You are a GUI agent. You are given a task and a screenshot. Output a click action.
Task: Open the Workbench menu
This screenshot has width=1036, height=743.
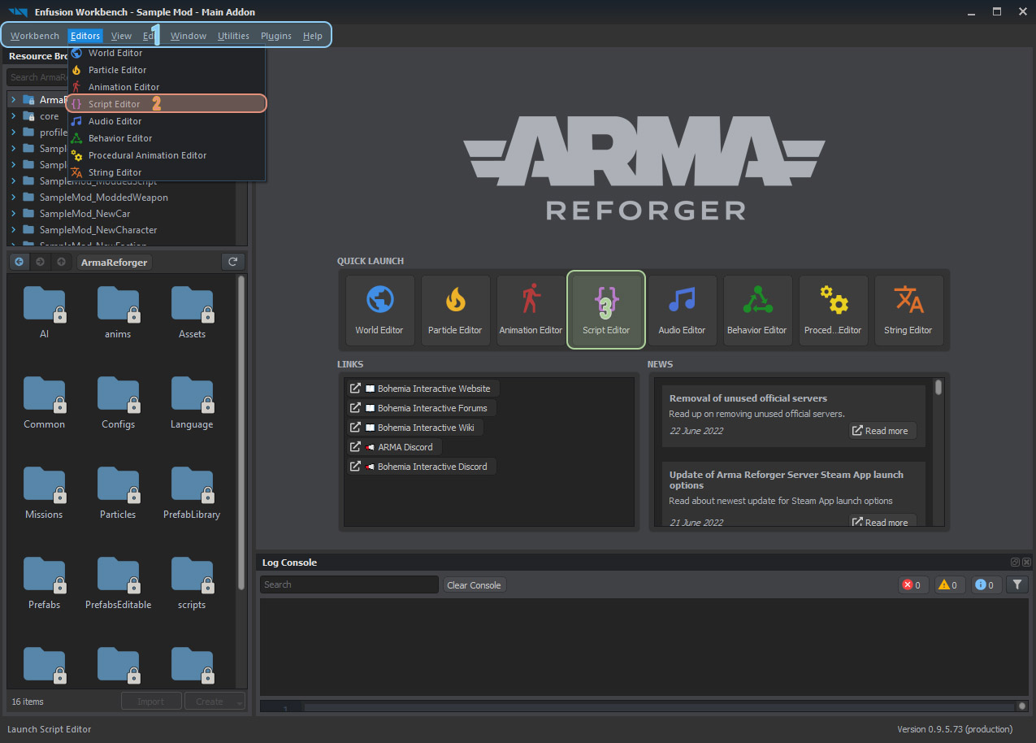[34, 36]
